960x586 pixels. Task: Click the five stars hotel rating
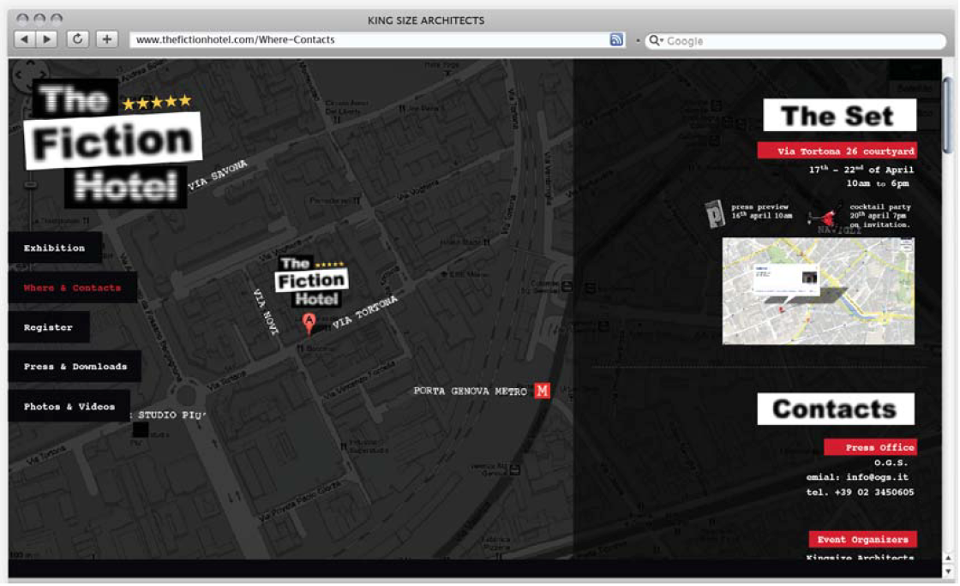coord(157,102)
